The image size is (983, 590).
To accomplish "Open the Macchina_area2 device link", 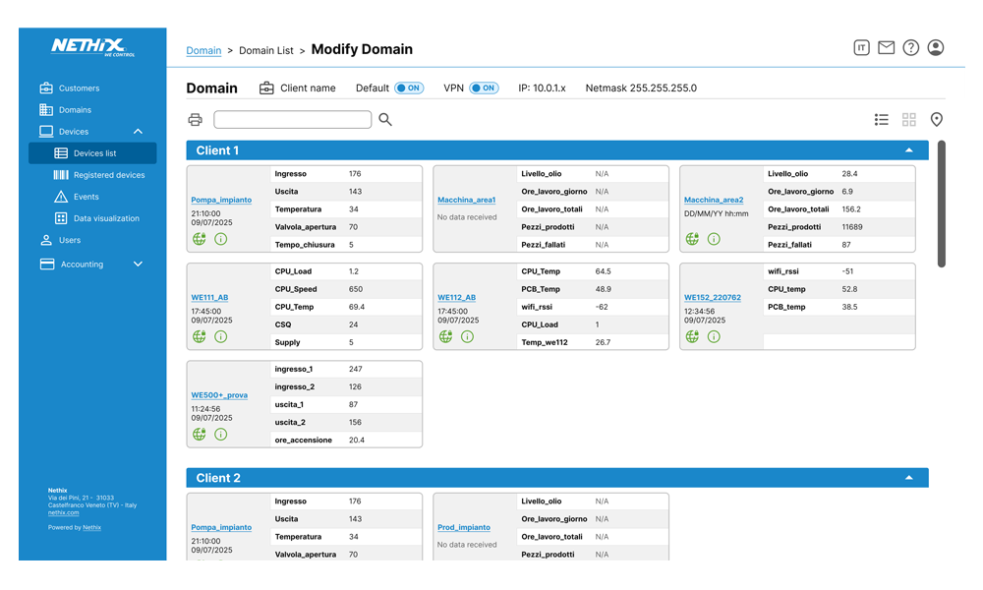I will tap(714, 200).
